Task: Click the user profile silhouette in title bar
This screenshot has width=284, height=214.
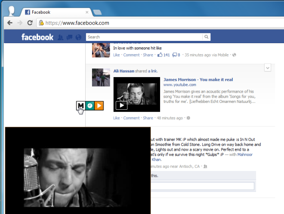Action: pyautogui.click(x=12, y=11)
